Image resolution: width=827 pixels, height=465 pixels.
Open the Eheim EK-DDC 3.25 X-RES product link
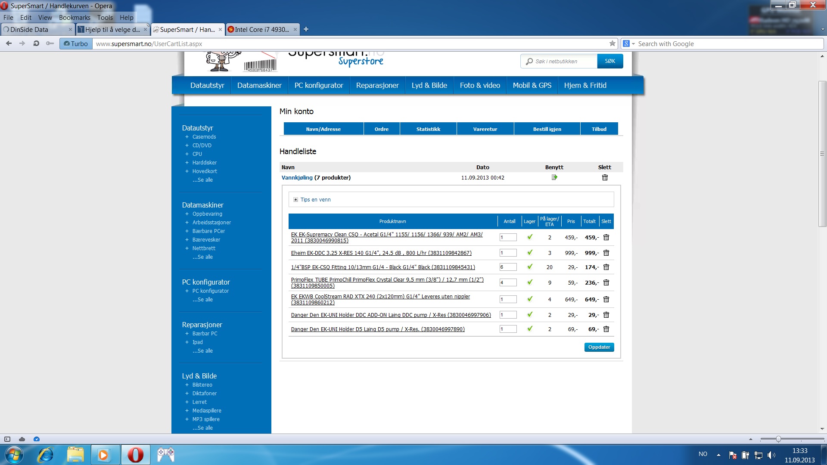click(x=381, y=253)
